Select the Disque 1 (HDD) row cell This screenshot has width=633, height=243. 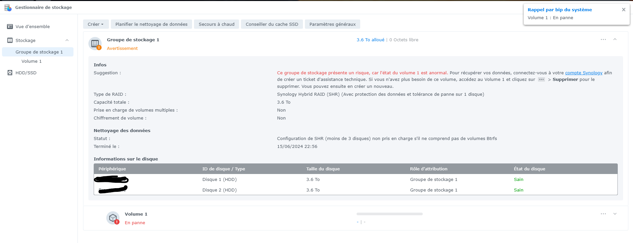click(x=219, y=179)
